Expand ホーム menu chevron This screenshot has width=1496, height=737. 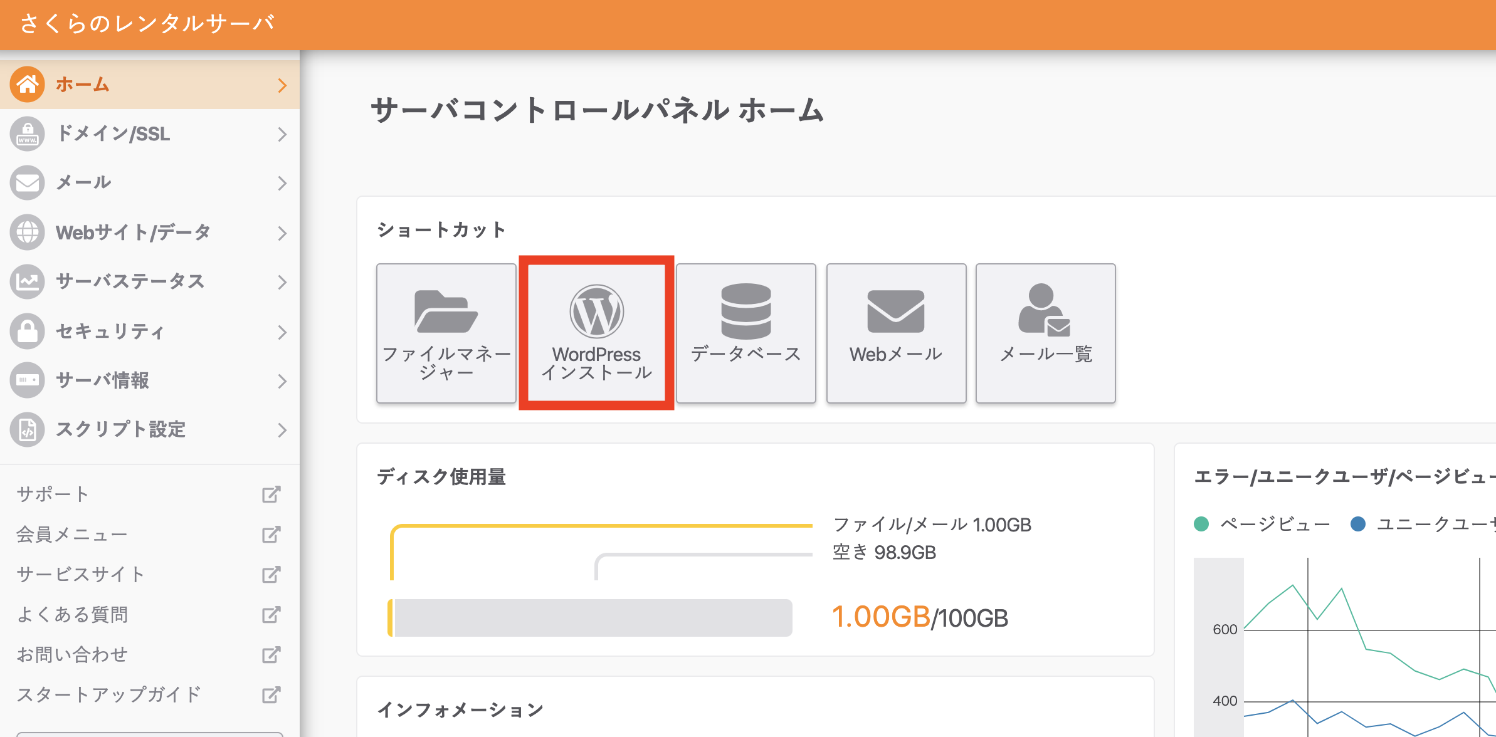[x=282, y=85]
